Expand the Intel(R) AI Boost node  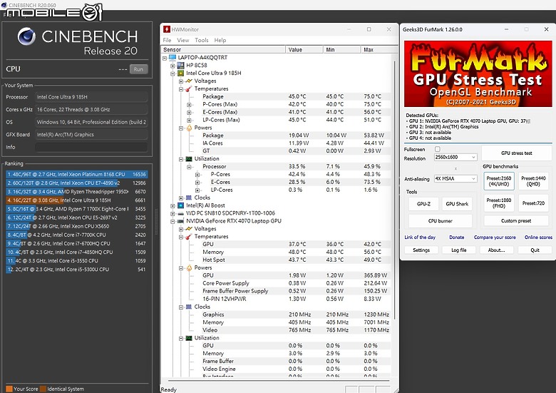click(173, 205)
